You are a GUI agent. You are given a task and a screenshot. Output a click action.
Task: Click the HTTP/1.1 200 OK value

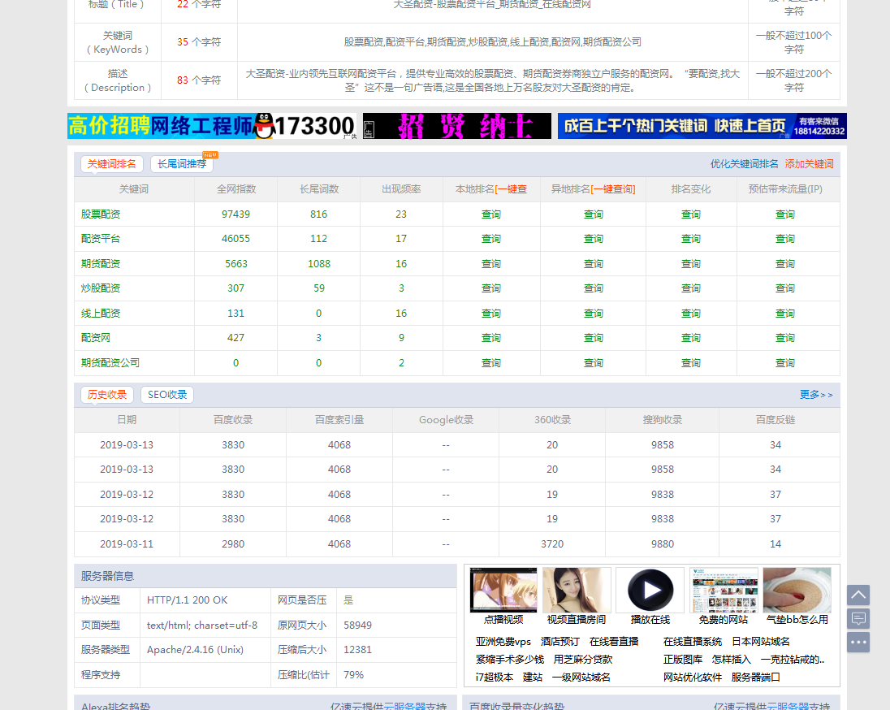point(188,600)
